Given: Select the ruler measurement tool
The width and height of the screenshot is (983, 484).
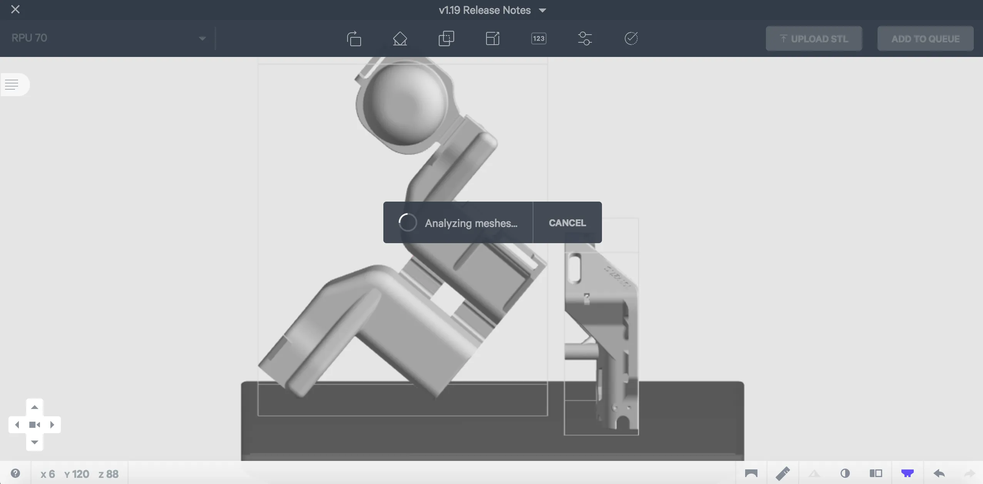Looking at the screenshot, I should pyautogui.click(x=783, y=473).
